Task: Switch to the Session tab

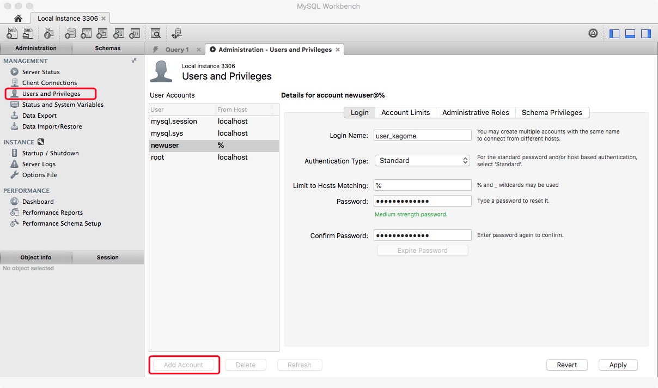Action: pyautogui.click(x=108, y=257)
